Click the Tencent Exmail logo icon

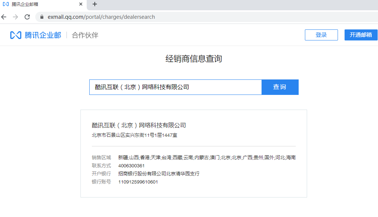tap(16, 35)
